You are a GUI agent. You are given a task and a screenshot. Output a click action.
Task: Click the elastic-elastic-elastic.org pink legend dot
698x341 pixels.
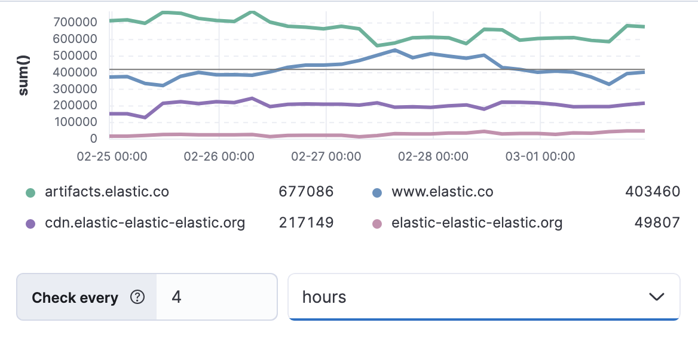[x=377, y=224]
